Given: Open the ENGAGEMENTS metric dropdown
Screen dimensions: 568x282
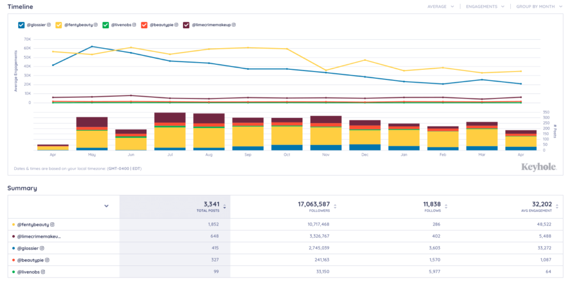Looking at the screenshot, I should coord(485,7).
